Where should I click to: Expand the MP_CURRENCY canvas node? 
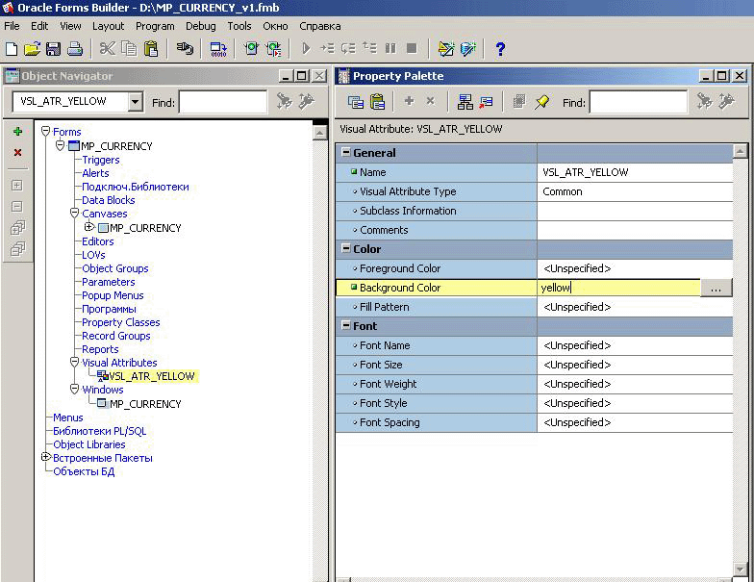pyautogui.click(x=88, y=227)
